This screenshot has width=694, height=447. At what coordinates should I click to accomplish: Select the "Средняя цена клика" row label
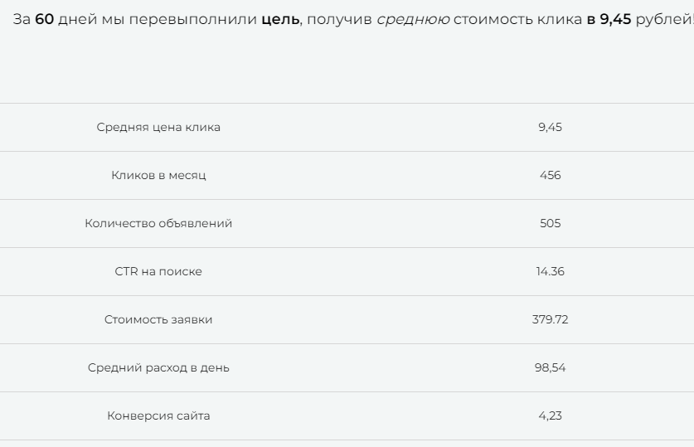[x=158, y=127]
